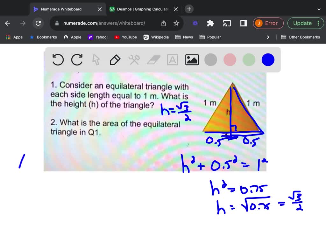The height and width of the screenshot is (236, 326).
Task: Choose the blue color swatch
Action: coord(268,59)
